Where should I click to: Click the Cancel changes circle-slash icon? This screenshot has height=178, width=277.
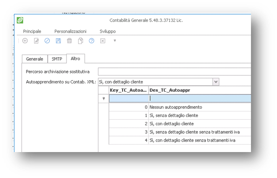tap(47, 41)
